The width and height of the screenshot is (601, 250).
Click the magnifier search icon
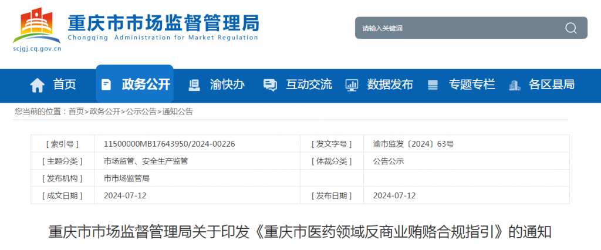tap(570, 28)
